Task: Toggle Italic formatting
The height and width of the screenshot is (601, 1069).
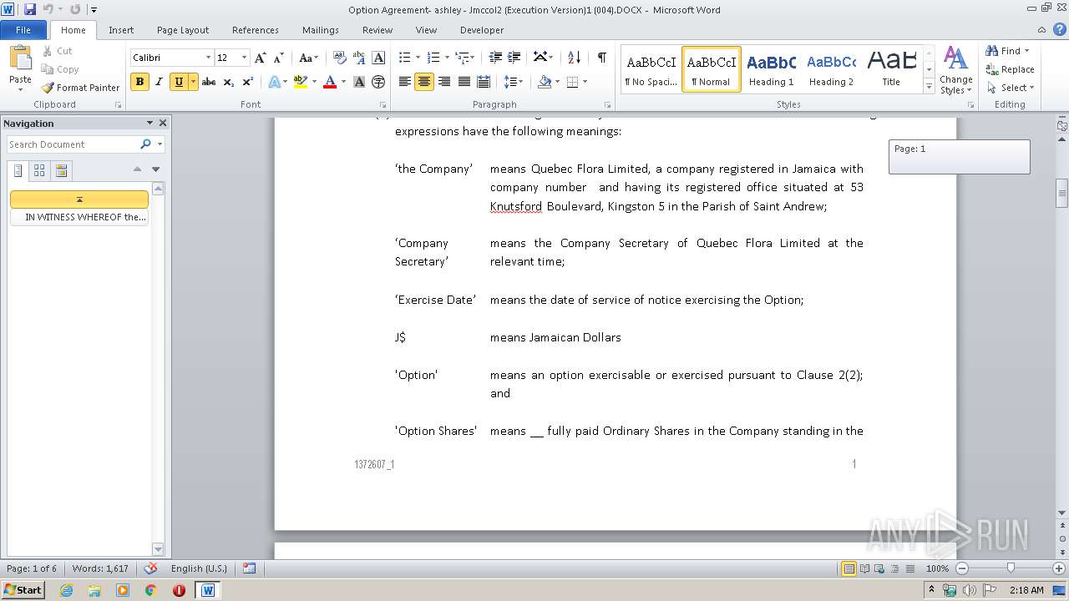Action: pyautogui.click(x=159, y=82)
